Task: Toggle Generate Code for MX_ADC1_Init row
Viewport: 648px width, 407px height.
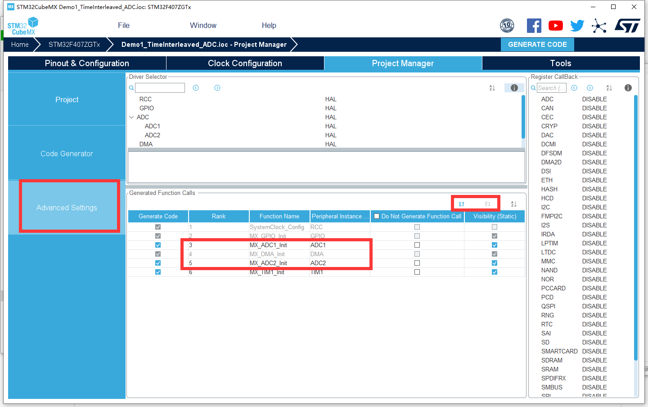Action: pyautogui.click(x=158, y=245)
